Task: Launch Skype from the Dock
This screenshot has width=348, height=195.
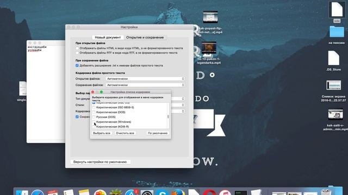Action: coord(163,193)
